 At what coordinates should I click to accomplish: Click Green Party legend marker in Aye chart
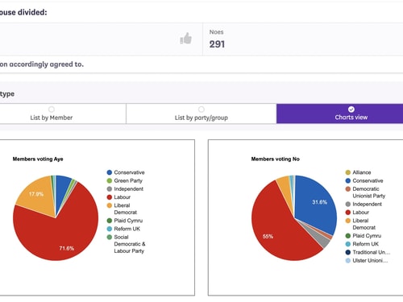pyautogui.click(x=110, y=180)
